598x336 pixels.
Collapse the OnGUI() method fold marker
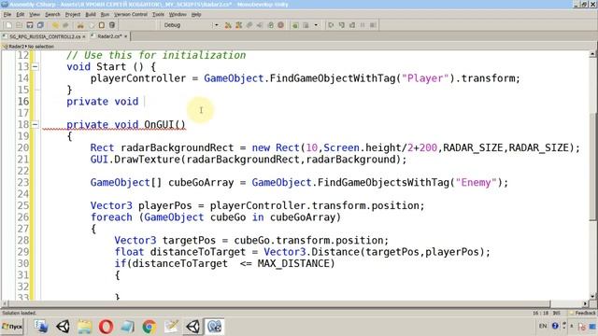click(35, 124)
